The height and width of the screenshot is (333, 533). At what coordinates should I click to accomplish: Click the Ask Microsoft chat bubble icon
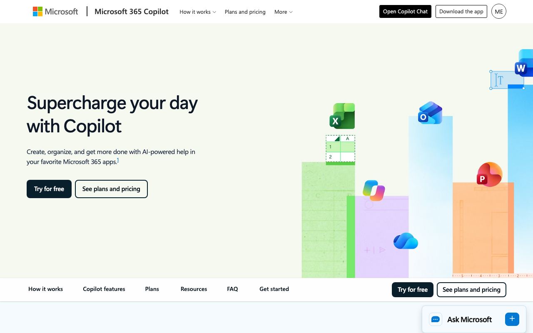pyautogui.click(x=436, y=319)
